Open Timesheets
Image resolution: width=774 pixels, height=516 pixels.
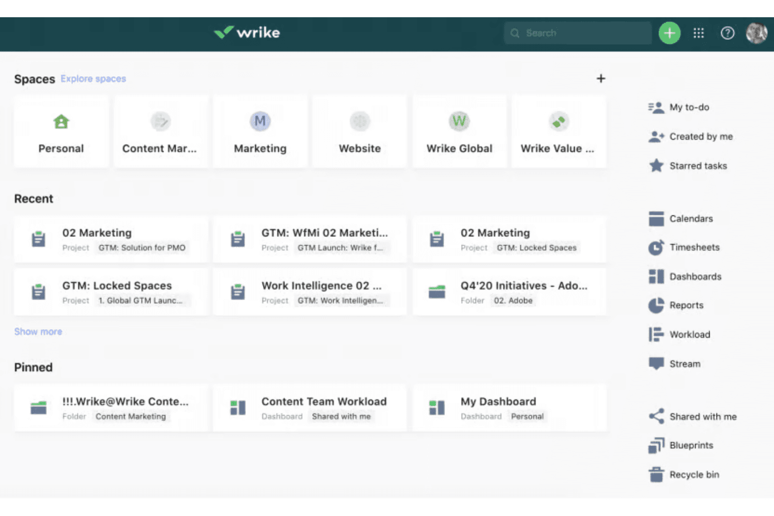(x=684, y=247)
